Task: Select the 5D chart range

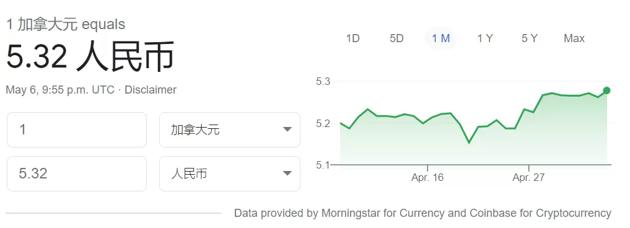Action: coord(396,38)
